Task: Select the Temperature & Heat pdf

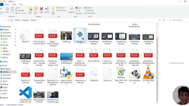Action: click(80, 75)
